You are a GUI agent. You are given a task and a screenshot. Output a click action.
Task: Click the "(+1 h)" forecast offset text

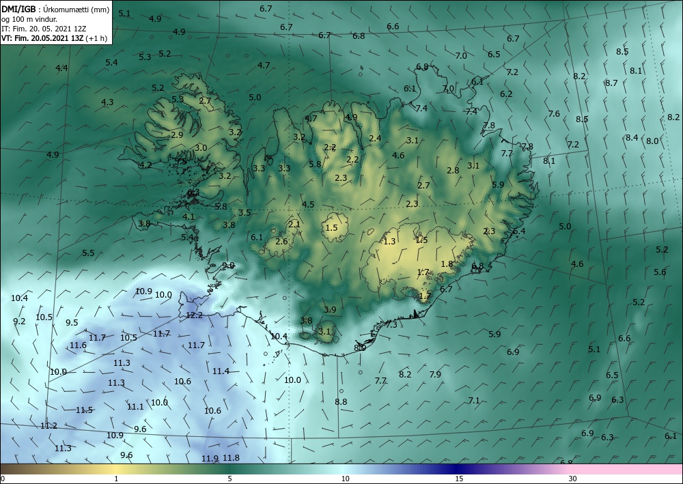[96, 38]
